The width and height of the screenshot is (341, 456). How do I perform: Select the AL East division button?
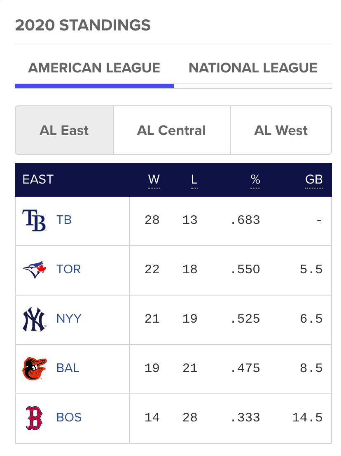[x=64, y=130]
